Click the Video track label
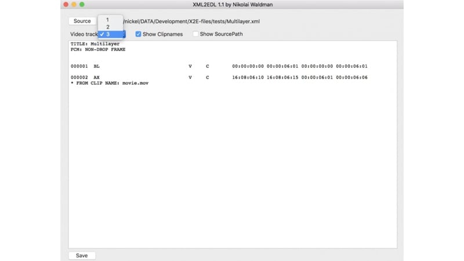This screenshot has width=464, height=261. pos(84,34)
